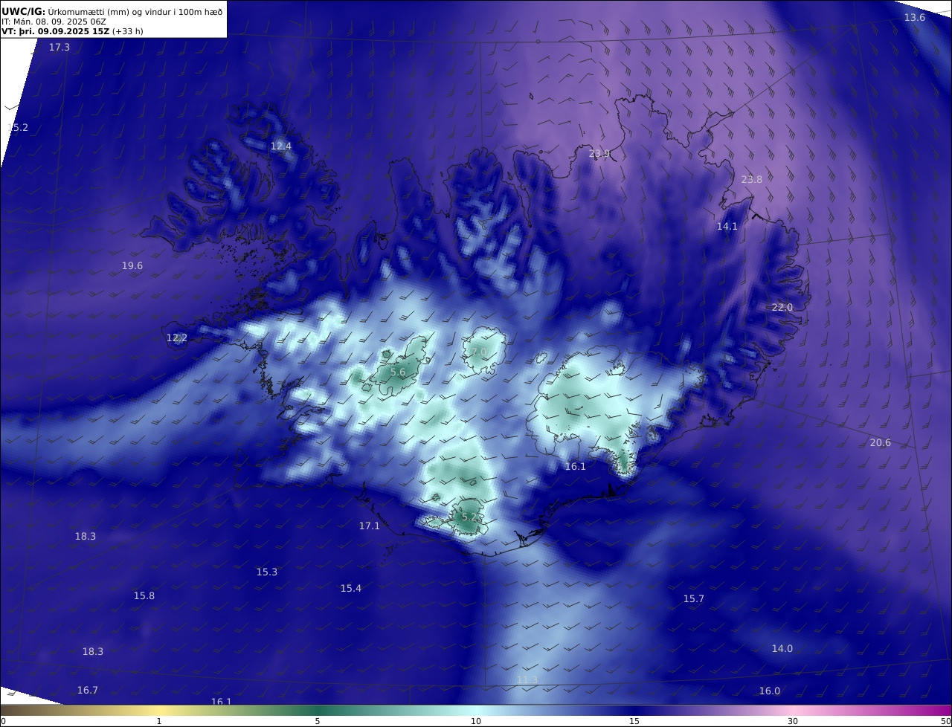This screenshot has width=952, height=727.
Task: Pick the 11.3 value label
Action: click(527, 679)
